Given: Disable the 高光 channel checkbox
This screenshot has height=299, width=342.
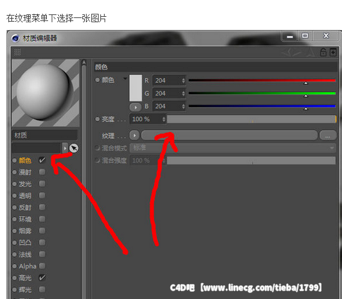Looking at the screenshot, I should (x=42, y=277).
